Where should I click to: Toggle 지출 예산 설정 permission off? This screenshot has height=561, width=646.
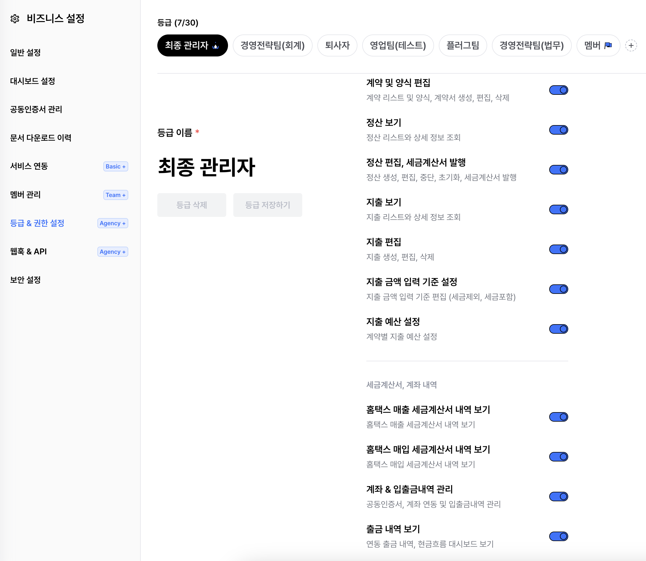coord(558,329)
